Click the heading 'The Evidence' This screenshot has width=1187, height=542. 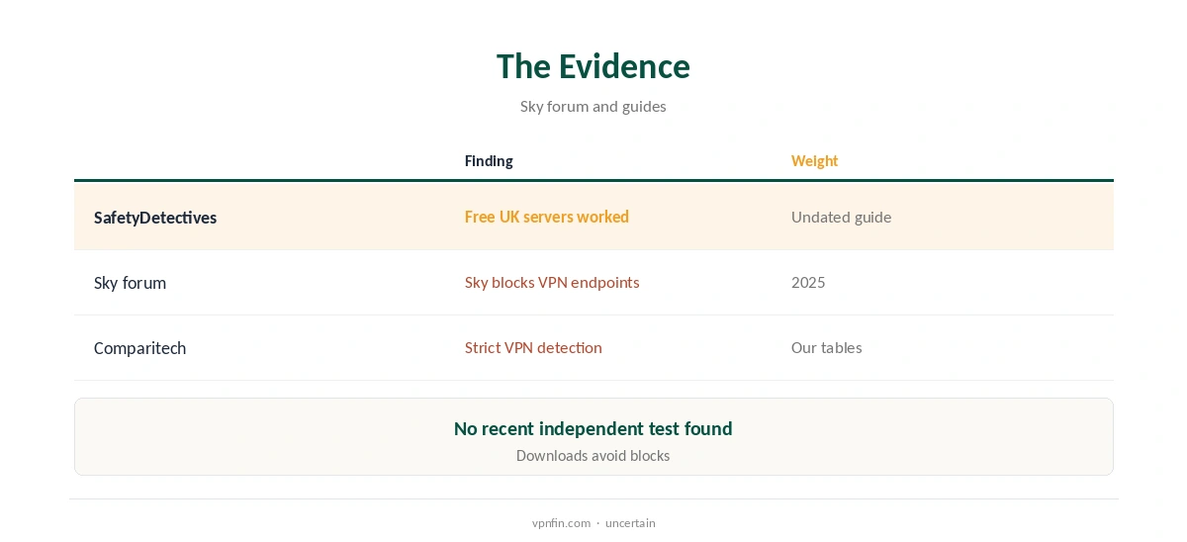[x=593, y=66]
